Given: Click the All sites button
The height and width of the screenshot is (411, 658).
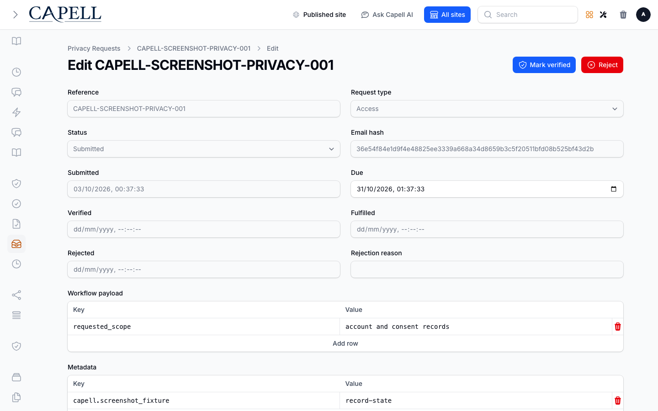Looking at the screenshot, I should pyautogui.click(x=447, y=15).
